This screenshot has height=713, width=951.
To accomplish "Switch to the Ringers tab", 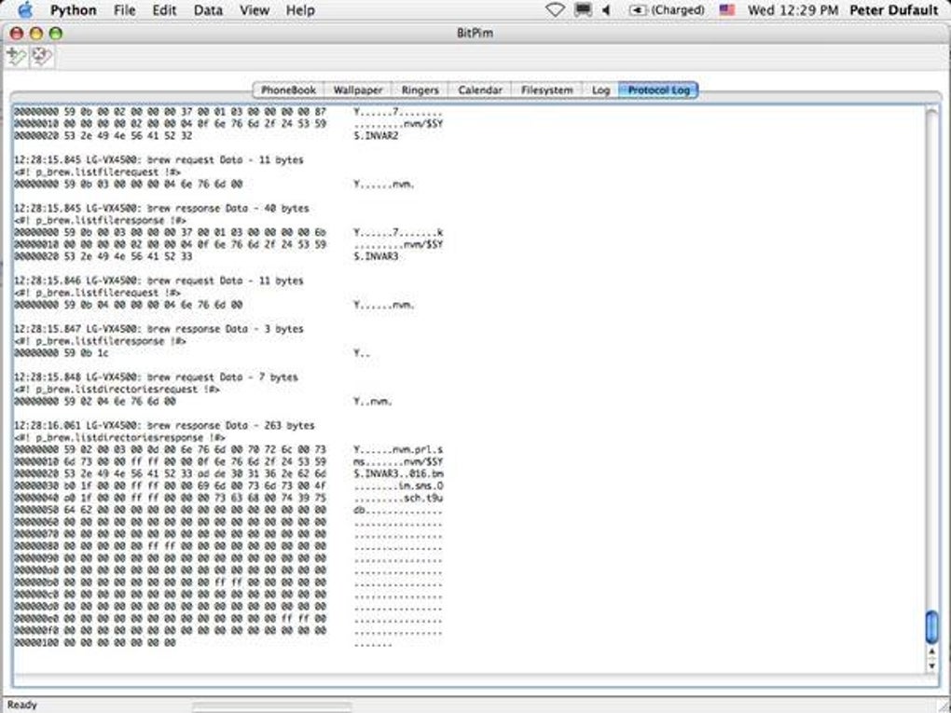I will pyautogui.click(x=420, y=89).
